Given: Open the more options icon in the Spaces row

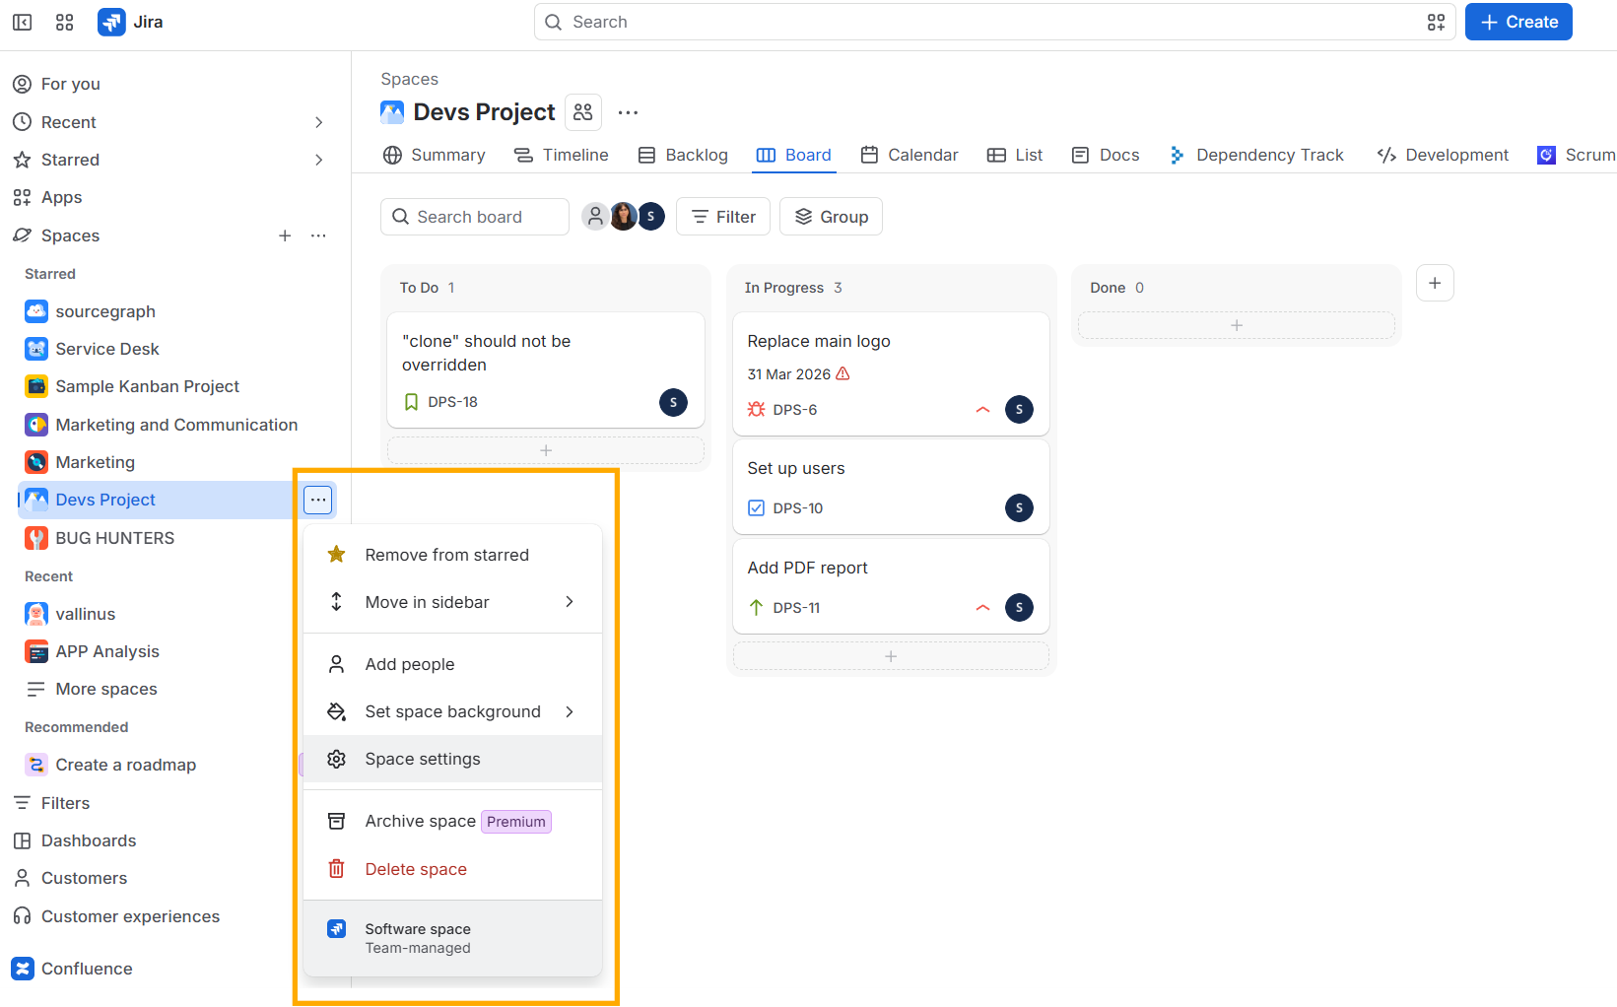Looking at the screenshot, I should (x=318, y=235).
